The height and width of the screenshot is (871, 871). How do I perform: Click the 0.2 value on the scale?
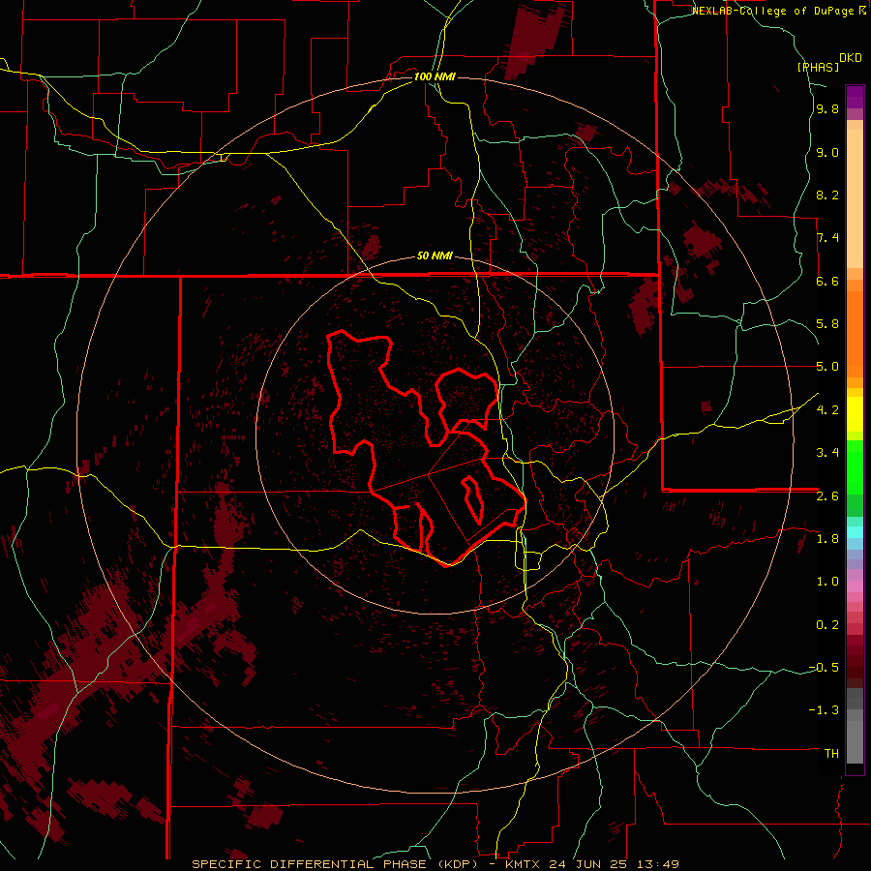[x=827, y=625]
